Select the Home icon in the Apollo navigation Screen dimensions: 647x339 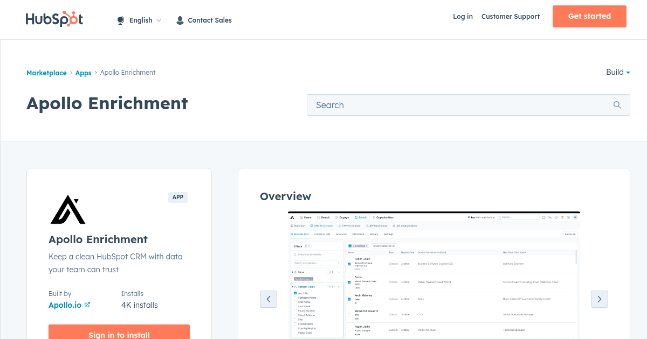point(301,217)
